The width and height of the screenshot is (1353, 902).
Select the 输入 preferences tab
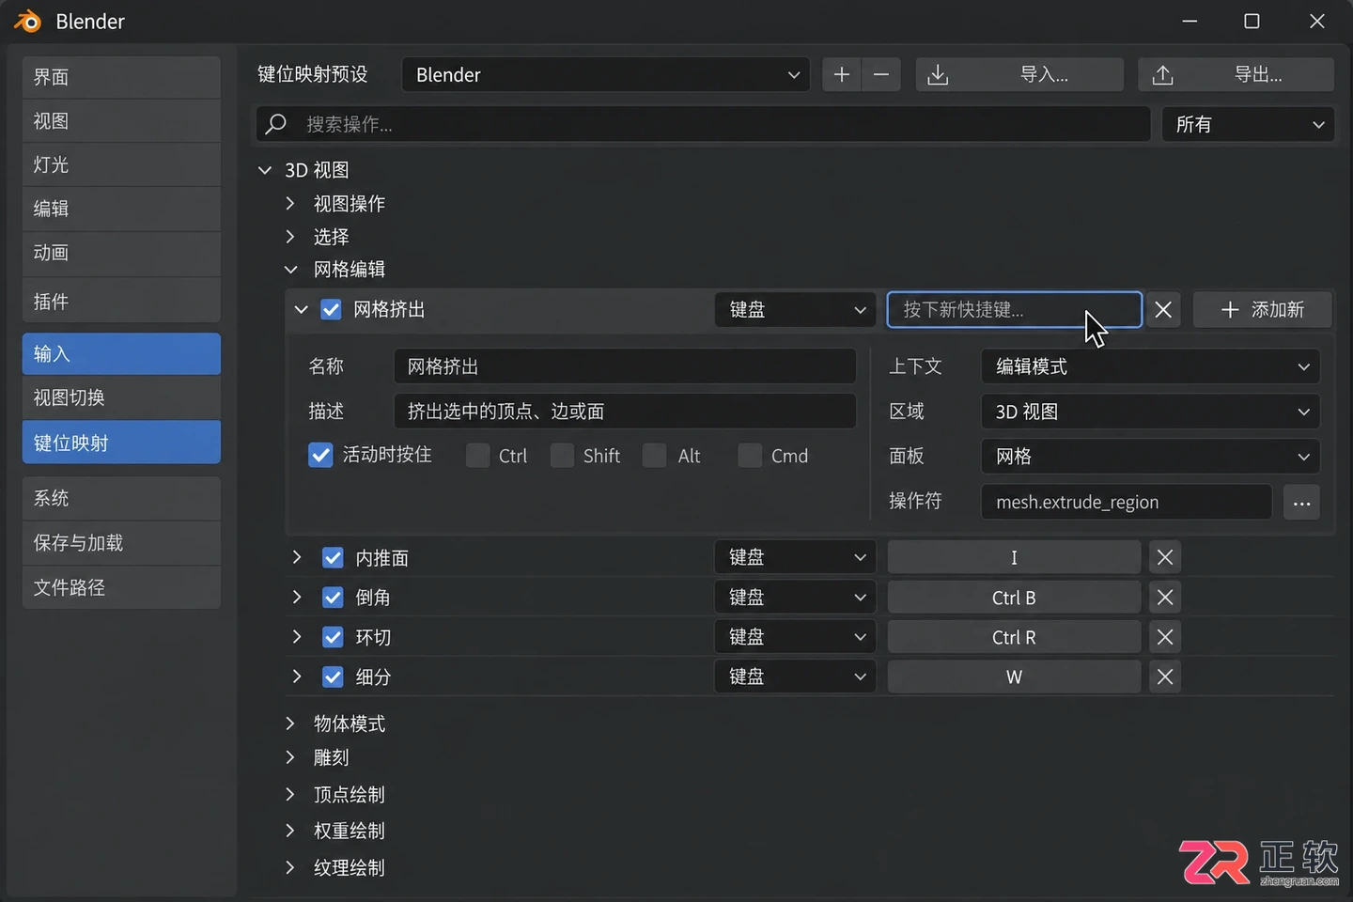pyautogui.click(x=121, y=354)
